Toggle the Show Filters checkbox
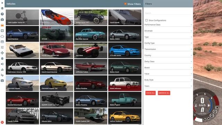 [x=125, y=4]
